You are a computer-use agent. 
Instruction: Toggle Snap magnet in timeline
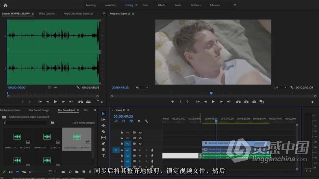point(124,121)
